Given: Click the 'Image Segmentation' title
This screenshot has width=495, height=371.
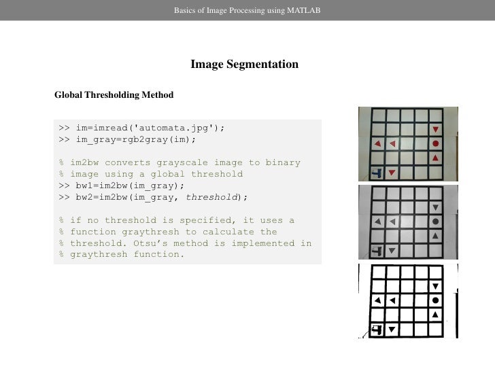Looking at the screenshot, I should coord(245,64).
